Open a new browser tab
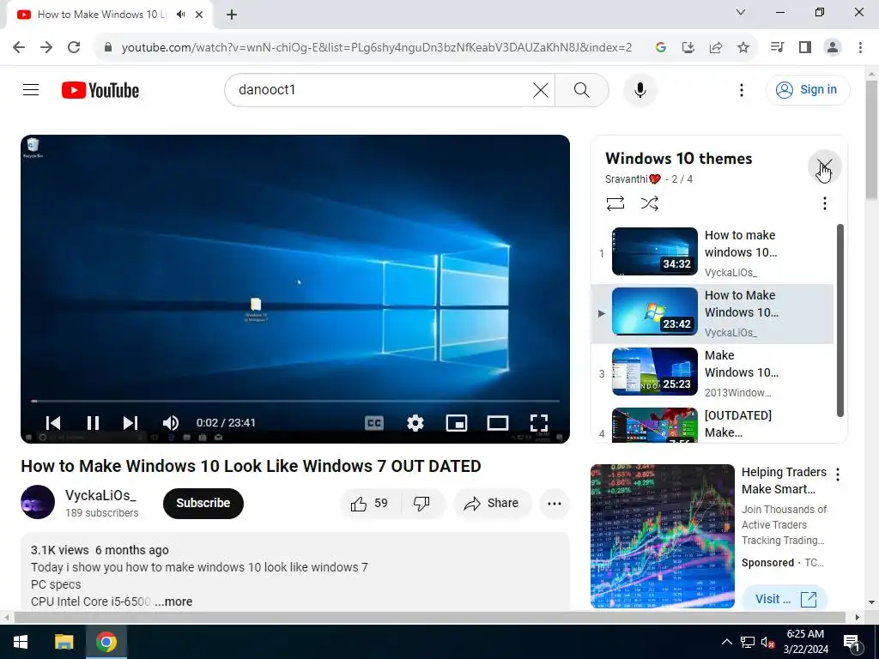Viewport: 879px width, 659px height. point(232,15)
